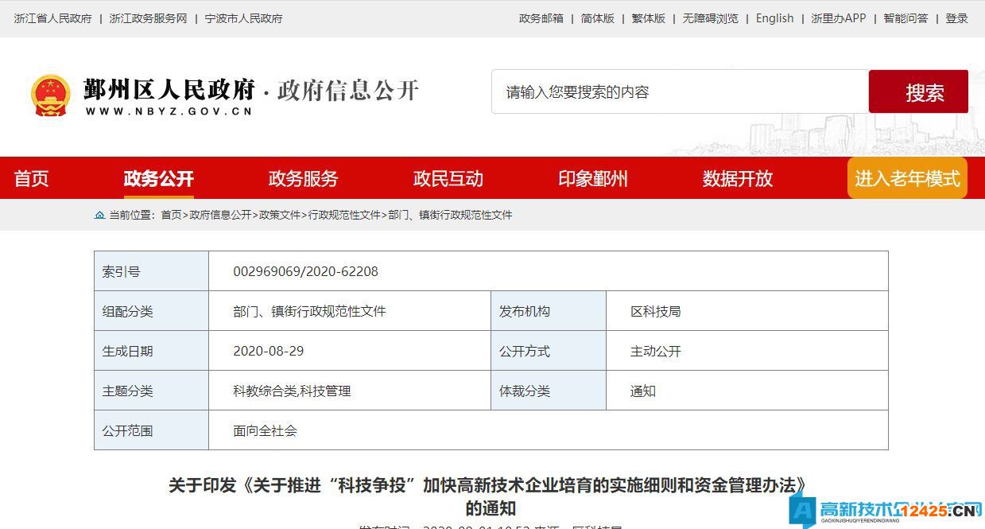This screenshot has width=985, height=529.
Task: Click 鄞州区人民政府 site title
Action: [169, 89]
